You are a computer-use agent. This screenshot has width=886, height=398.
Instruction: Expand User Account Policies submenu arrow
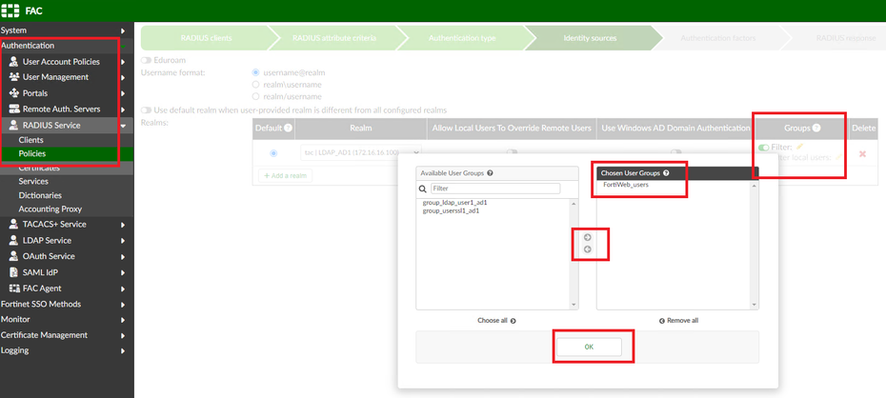[123, 62]
